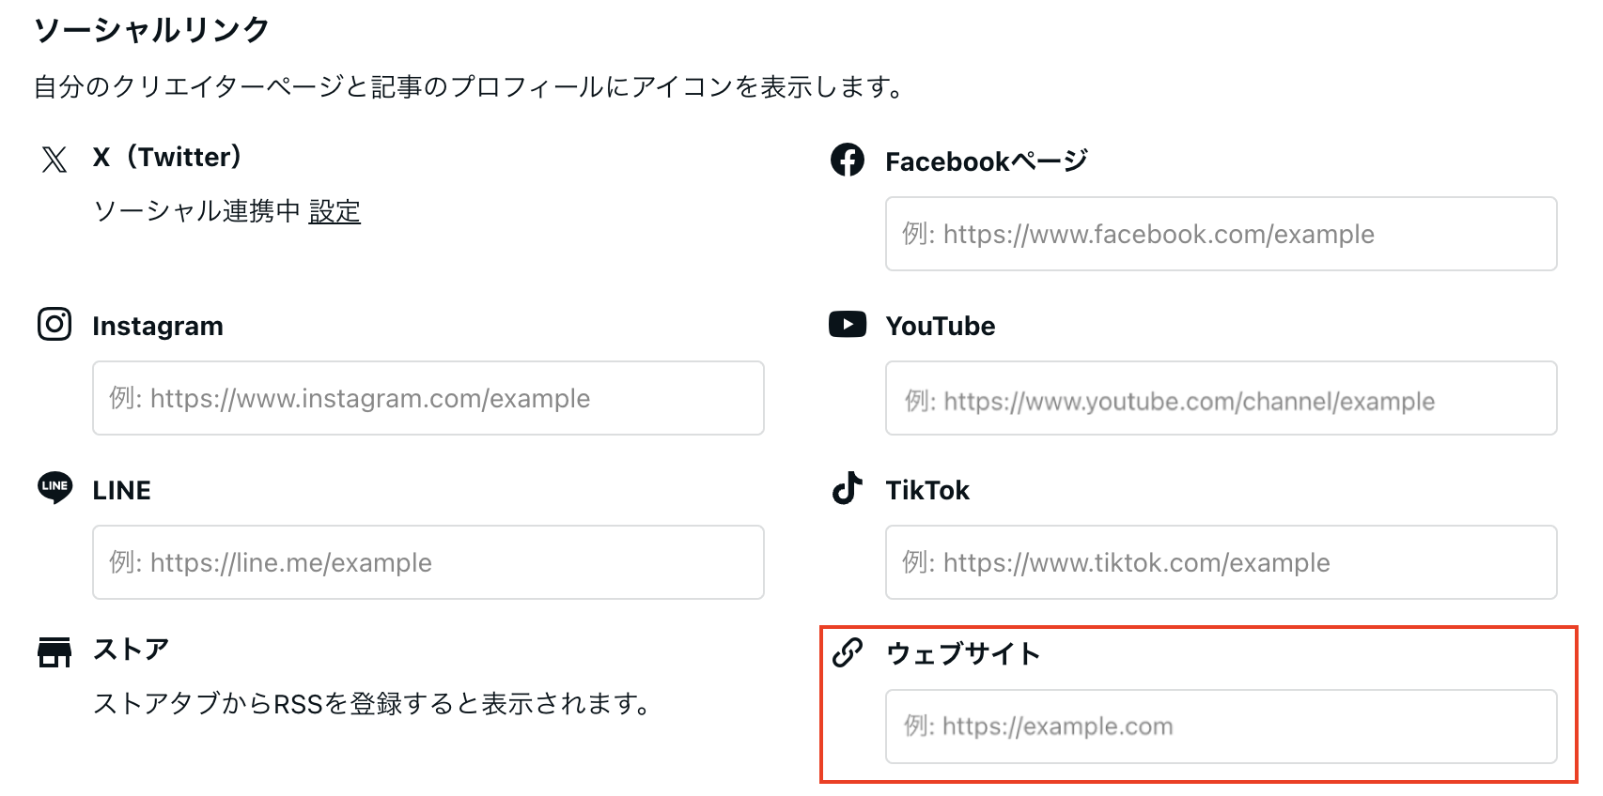Click the Facebookページ label
The width and height of the screenshot is (1603, 796).
coord(987,161)
